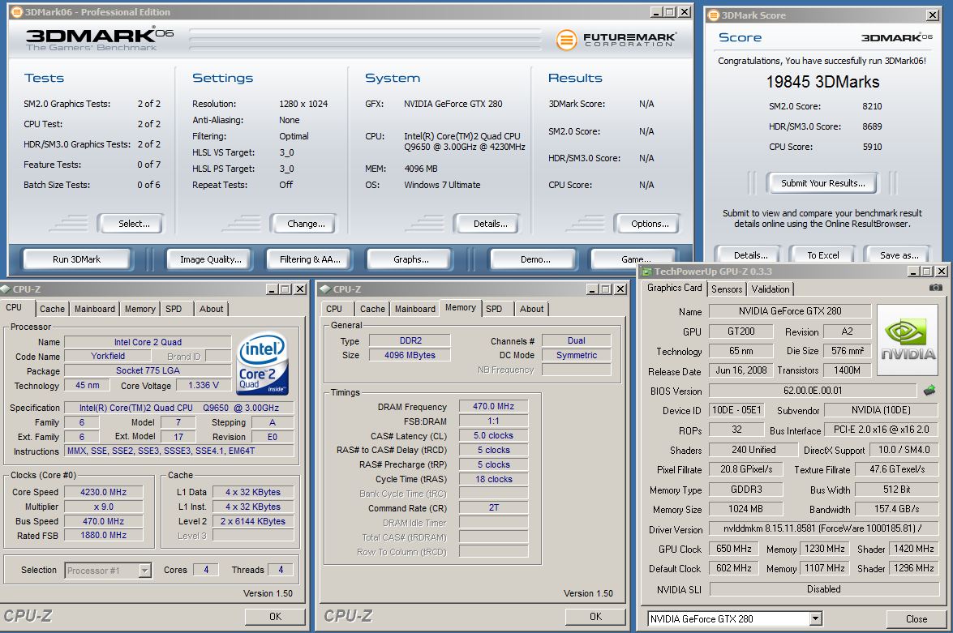The width and height of the screenshot is (953, 633).
Task: Click the Code Name Yorkfield value
Action: coord(108,356)
